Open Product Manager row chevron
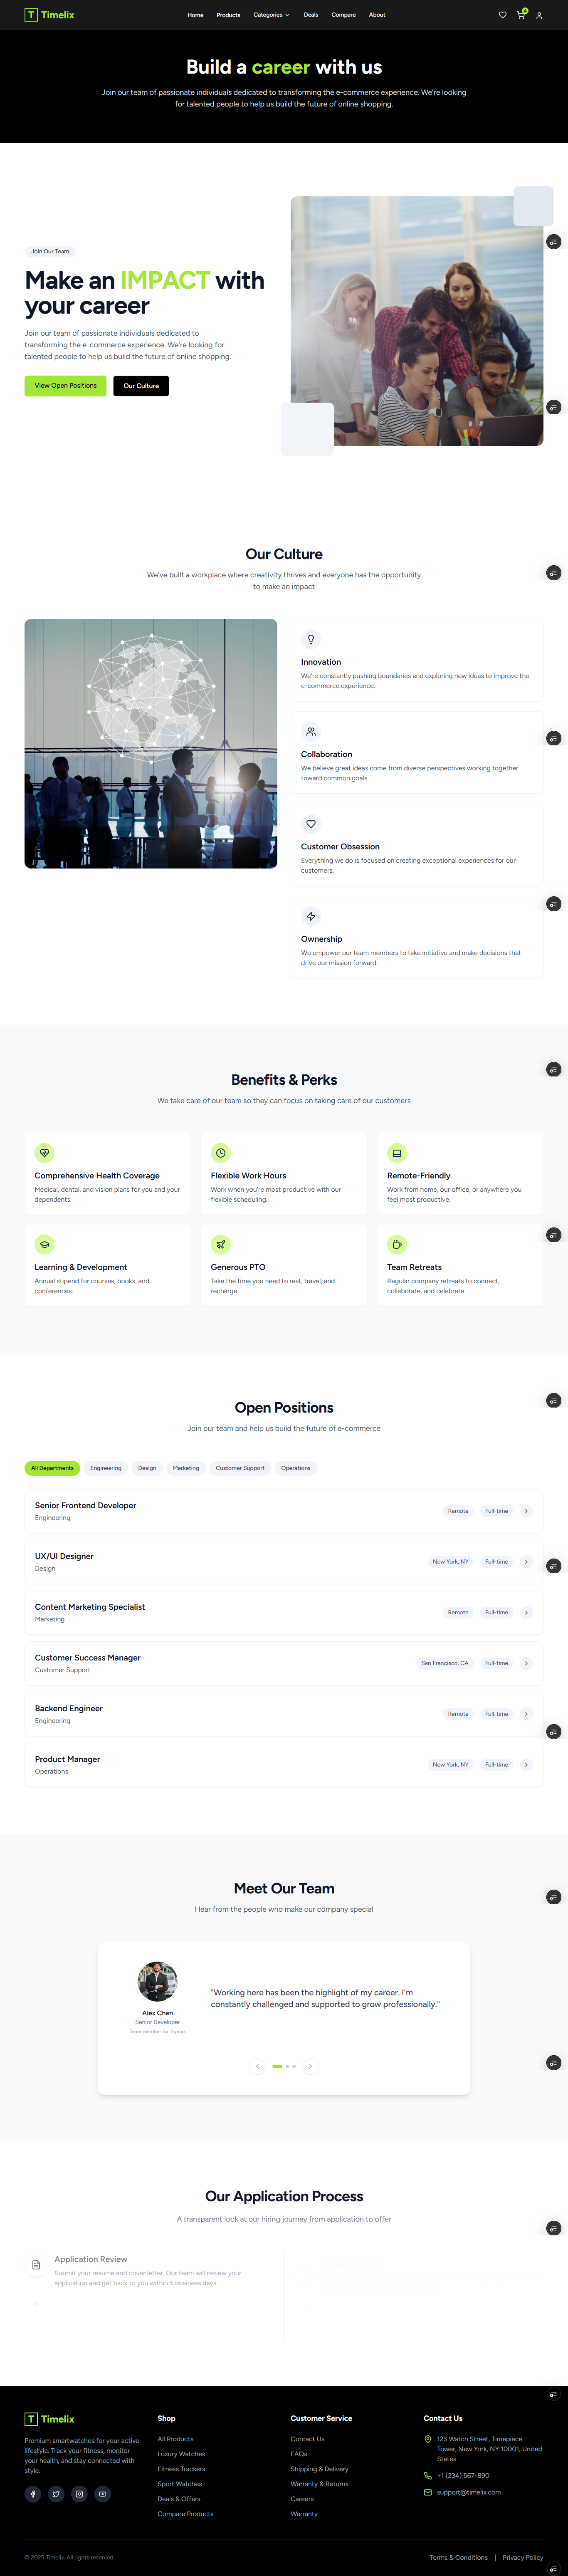 [526, 1765]
